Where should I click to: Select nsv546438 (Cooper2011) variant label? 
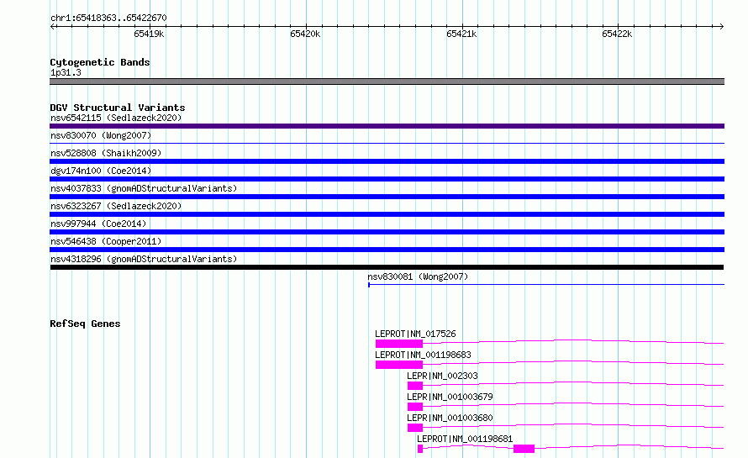(x=106, y=241)
